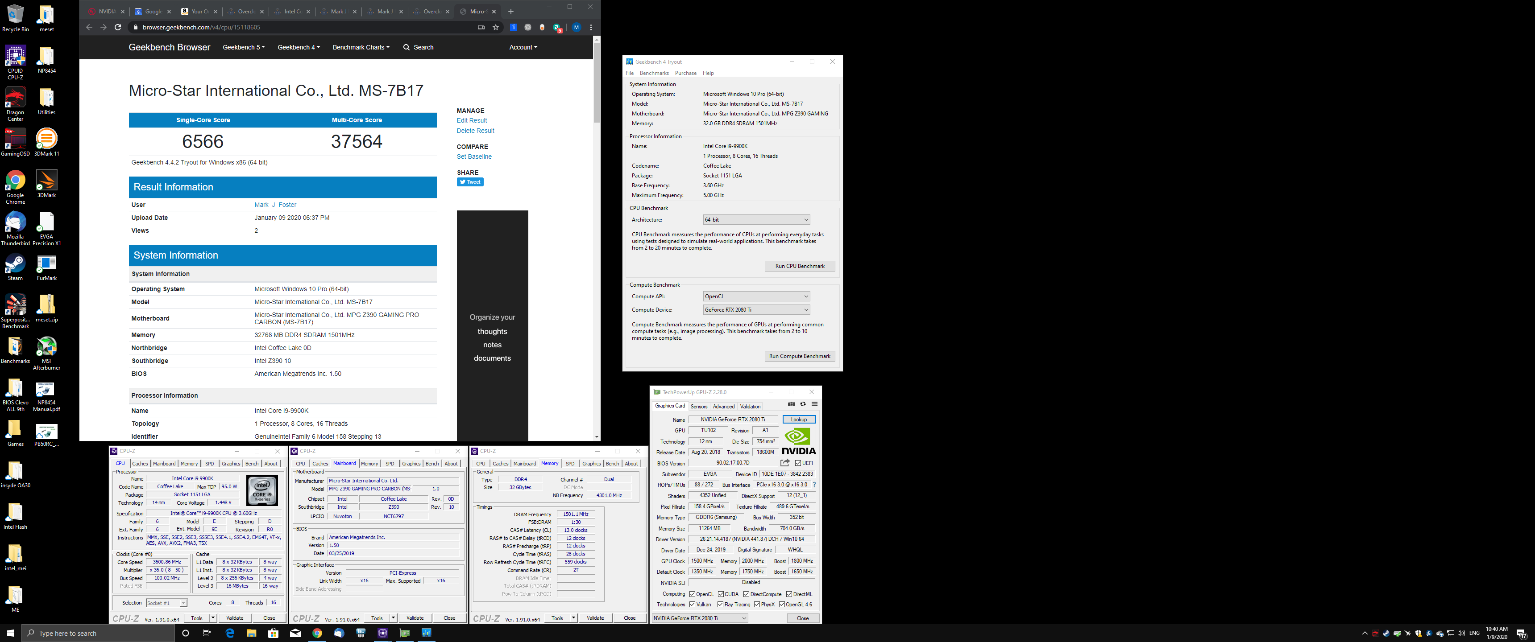Viewport: 1535px width, 642px height.
Task: Open the GamingOSD desktop shortcut
Action: point(15,142)
